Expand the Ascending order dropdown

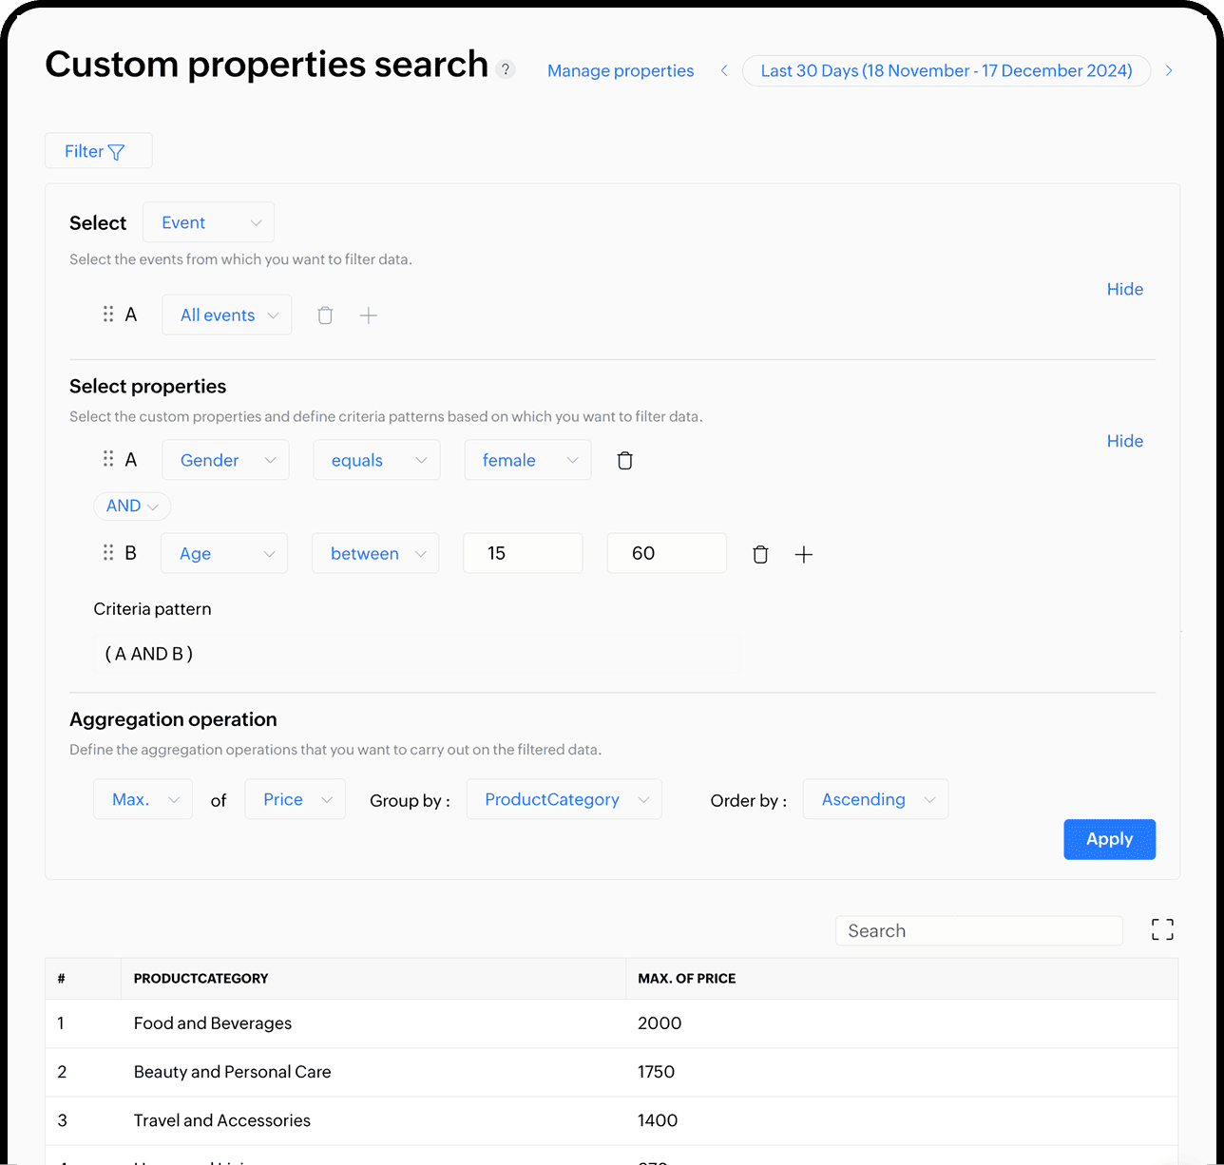click(875, 800)
